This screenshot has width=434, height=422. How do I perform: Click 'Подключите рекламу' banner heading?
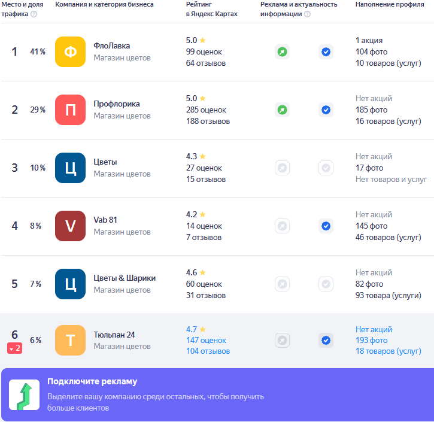tap(92, 382)
